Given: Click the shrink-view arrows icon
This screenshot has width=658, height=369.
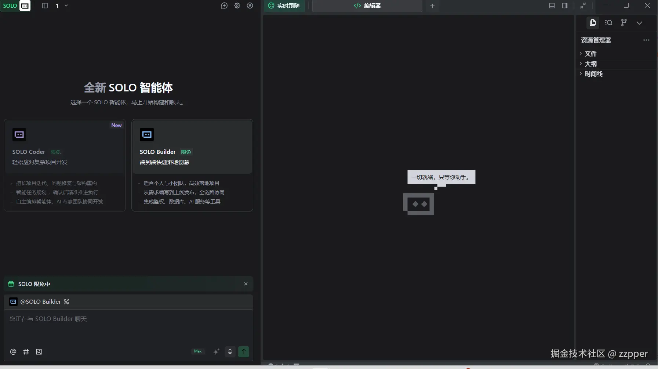Looking at the screenshot, I should coord(583,6).
